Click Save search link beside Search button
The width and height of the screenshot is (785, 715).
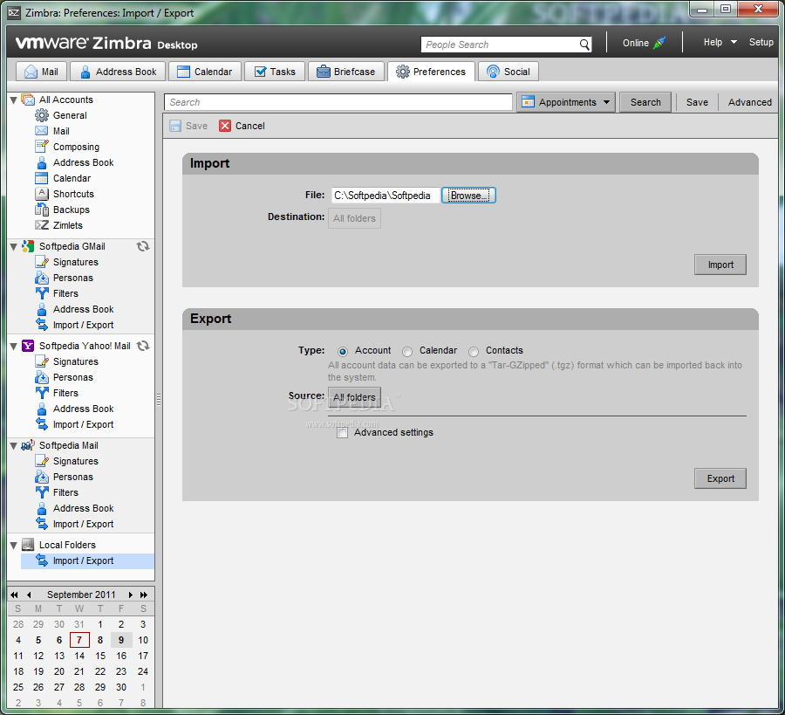click(x=697, y=102)
